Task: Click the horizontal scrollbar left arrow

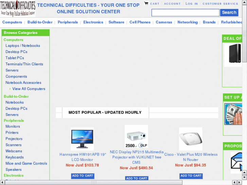Action: point(2,183)
